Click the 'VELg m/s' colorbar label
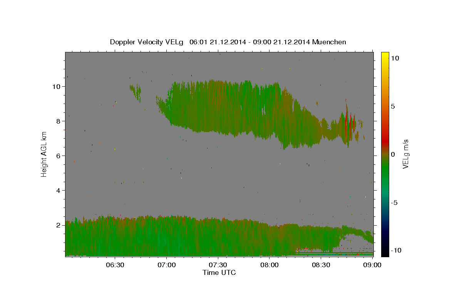This screenshot has height=308, width=462. click(405, 154)
